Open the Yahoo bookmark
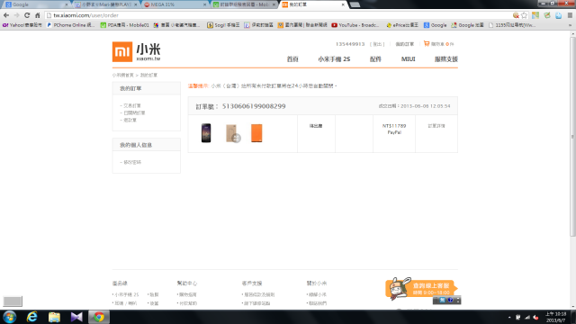Viewport: 576px width, 324px height. click(x=22, y=25)
